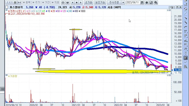Open the 기간 (date range) menu

tap(46, 2)
